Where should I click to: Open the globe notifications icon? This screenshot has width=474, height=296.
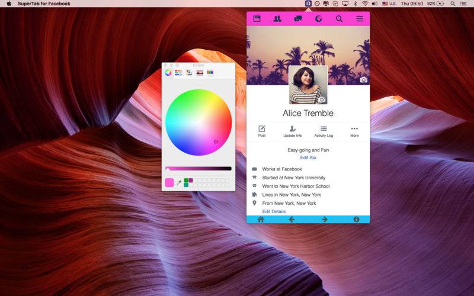pos(318,19)
